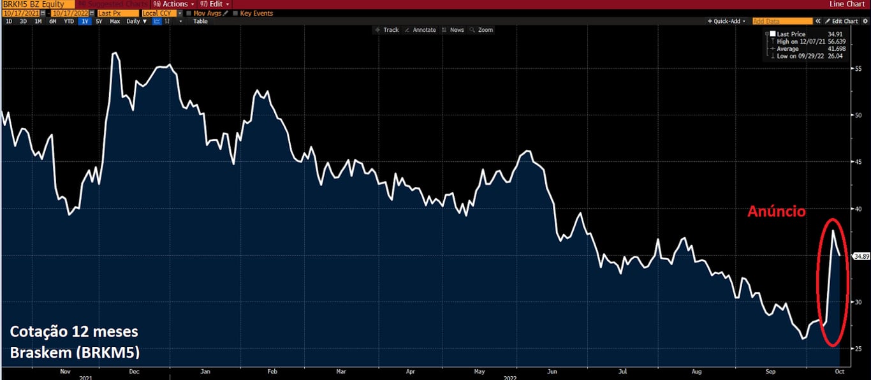Click the High marker icon in legend

coord(773,41)
